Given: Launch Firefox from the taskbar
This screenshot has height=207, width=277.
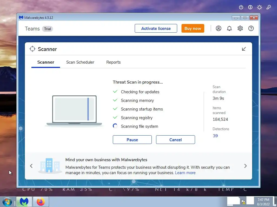Looking at the screenshot, I should [41, 202].
